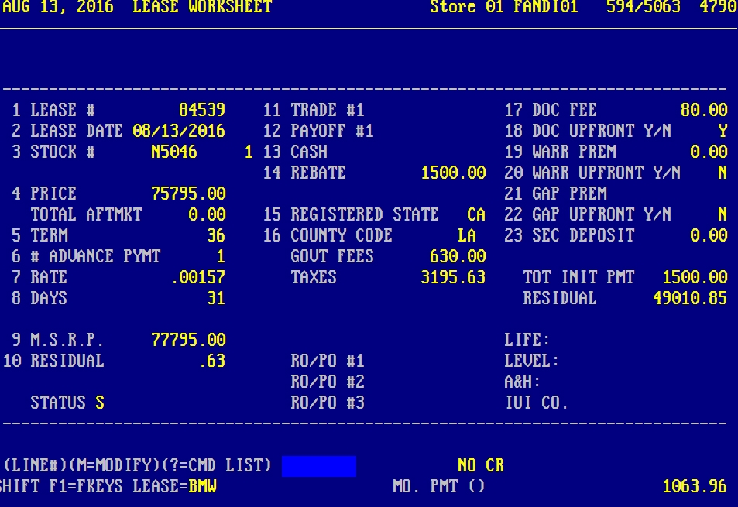Click the rate value .00157

pos(198,277)
